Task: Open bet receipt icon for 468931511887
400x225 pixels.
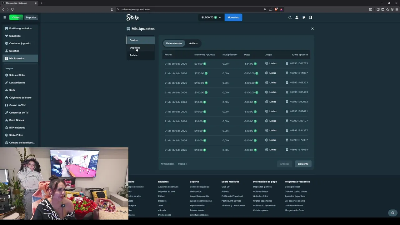Action: point(287,73)
